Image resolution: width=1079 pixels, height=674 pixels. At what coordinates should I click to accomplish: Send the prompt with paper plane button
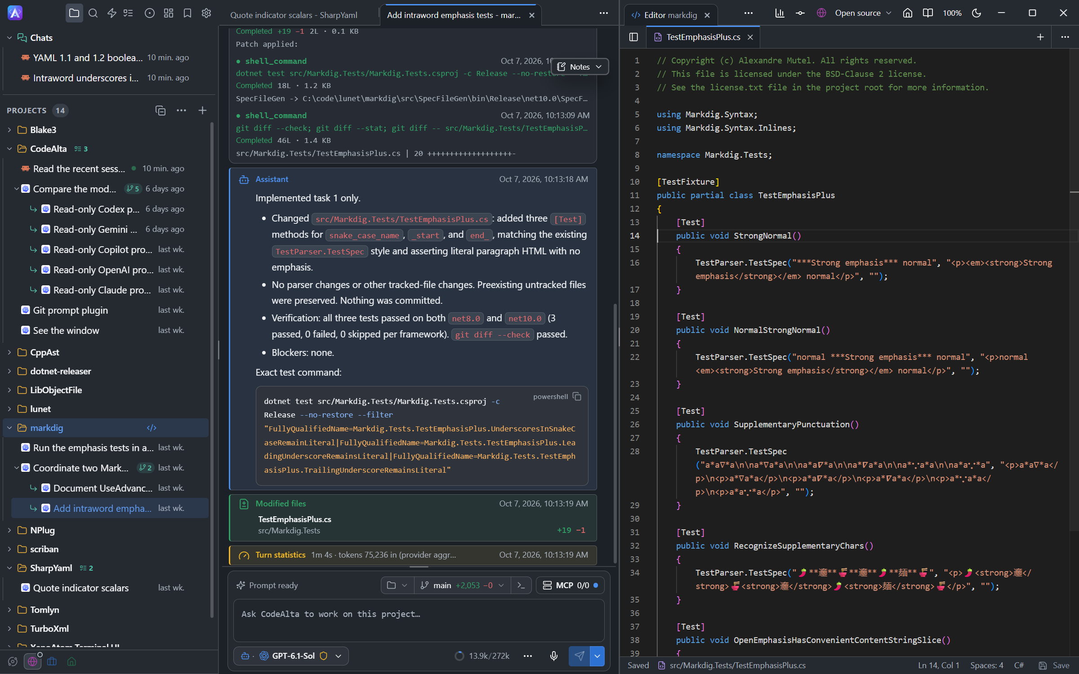pyautogui.click(x=580, y=656)
